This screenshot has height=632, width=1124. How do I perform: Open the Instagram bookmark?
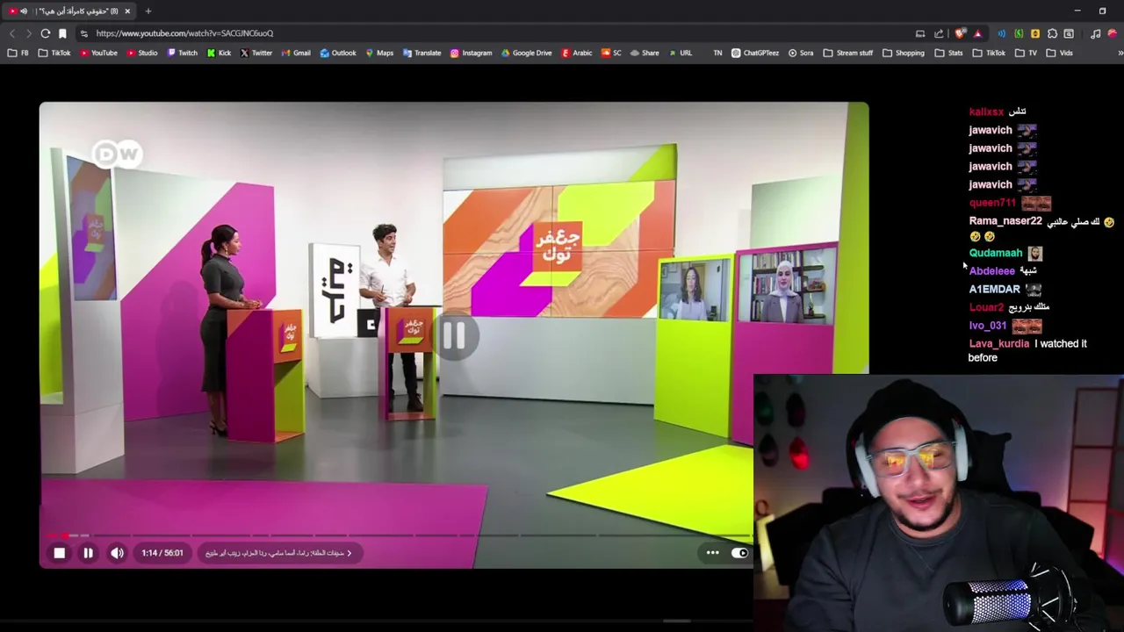(x=472, y=53)
